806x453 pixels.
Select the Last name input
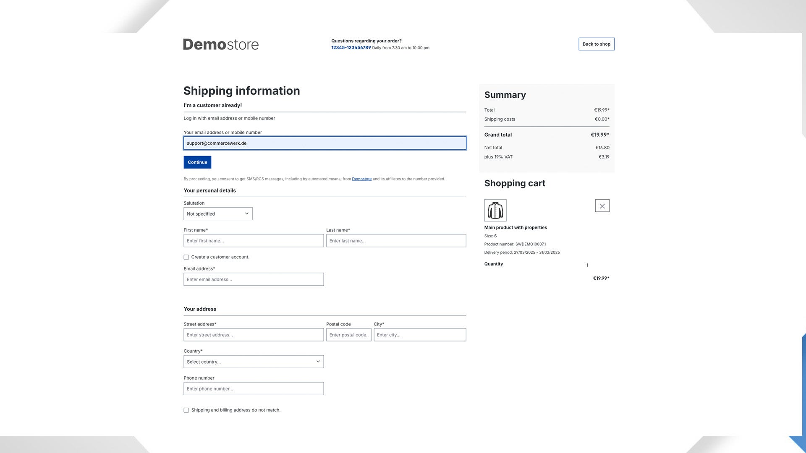(x=396, y=241)
